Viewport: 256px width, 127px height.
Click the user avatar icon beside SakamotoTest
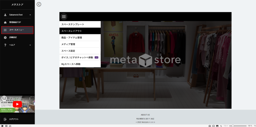[5, 15]
